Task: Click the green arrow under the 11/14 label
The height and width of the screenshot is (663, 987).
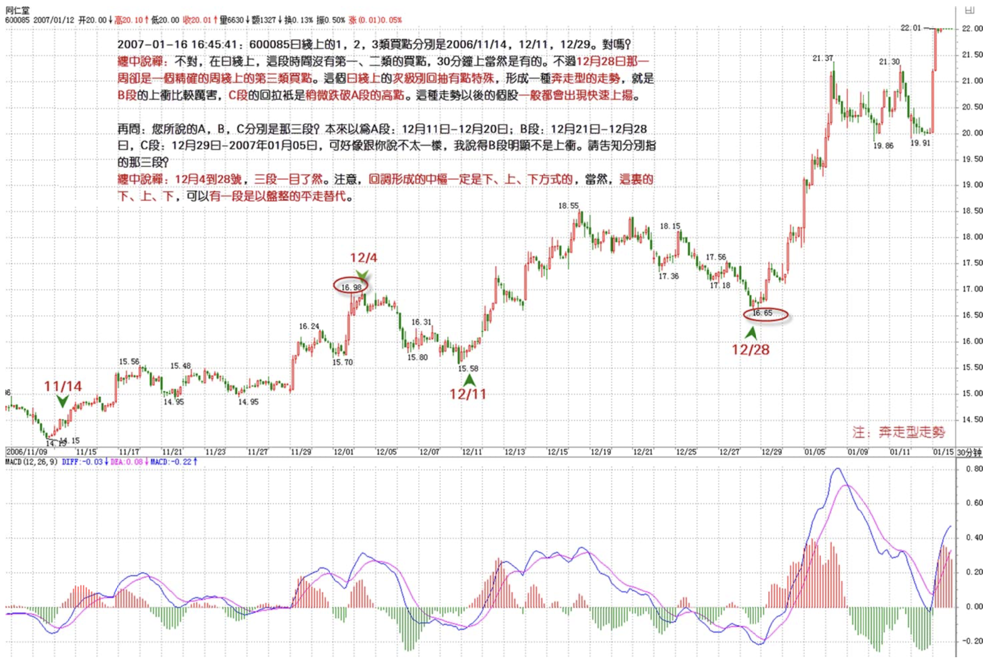Action: click(x=62, y=402)
